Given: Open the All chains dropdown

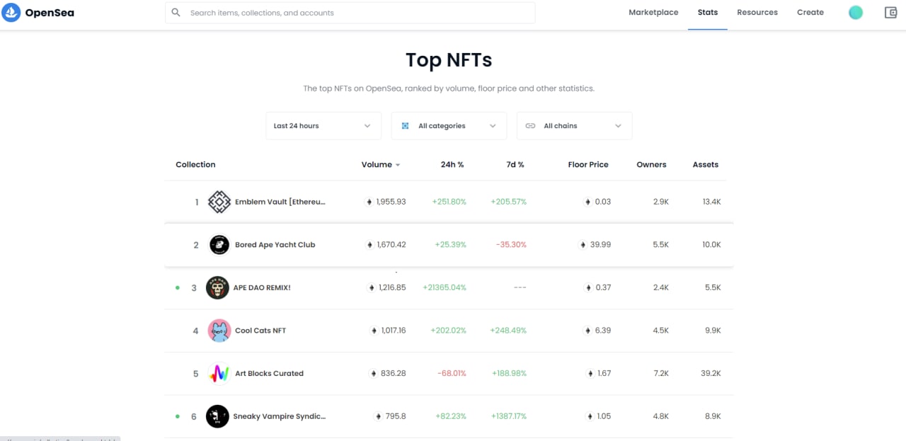Looking at the screenshot, I should click(x=574, y=126).
